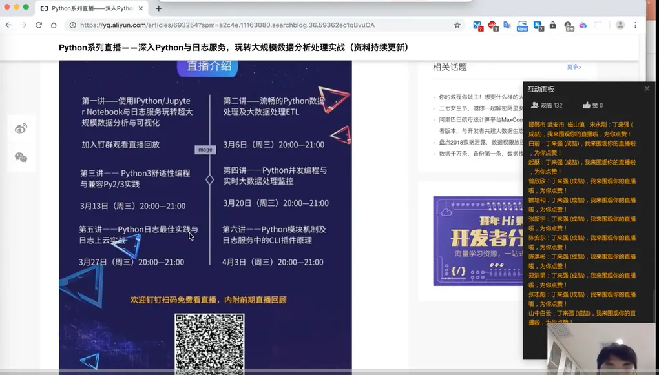The image size is (659, 375).
Task: Click the 开发者 promotional banner
Action: click(x=478, y=241)
